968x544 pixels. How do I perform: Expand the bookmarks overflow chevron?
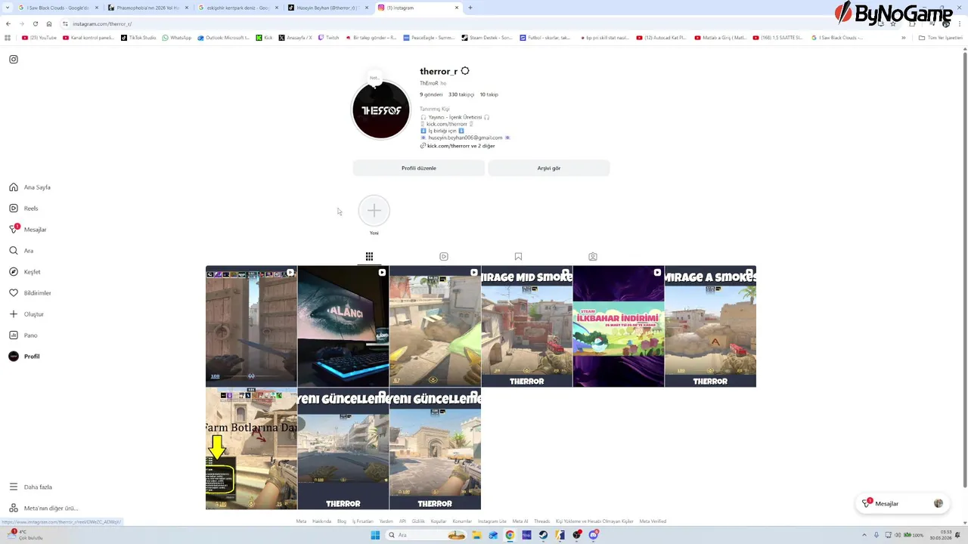904,38
